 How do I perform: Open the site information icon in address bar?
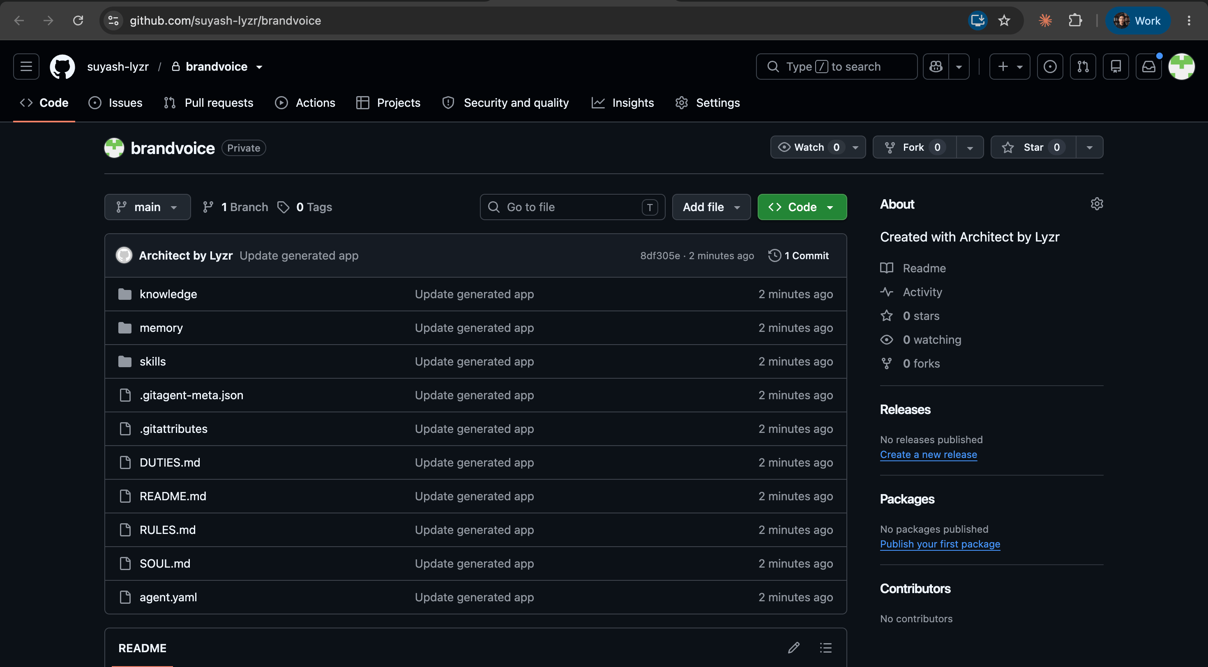(113, 20)
